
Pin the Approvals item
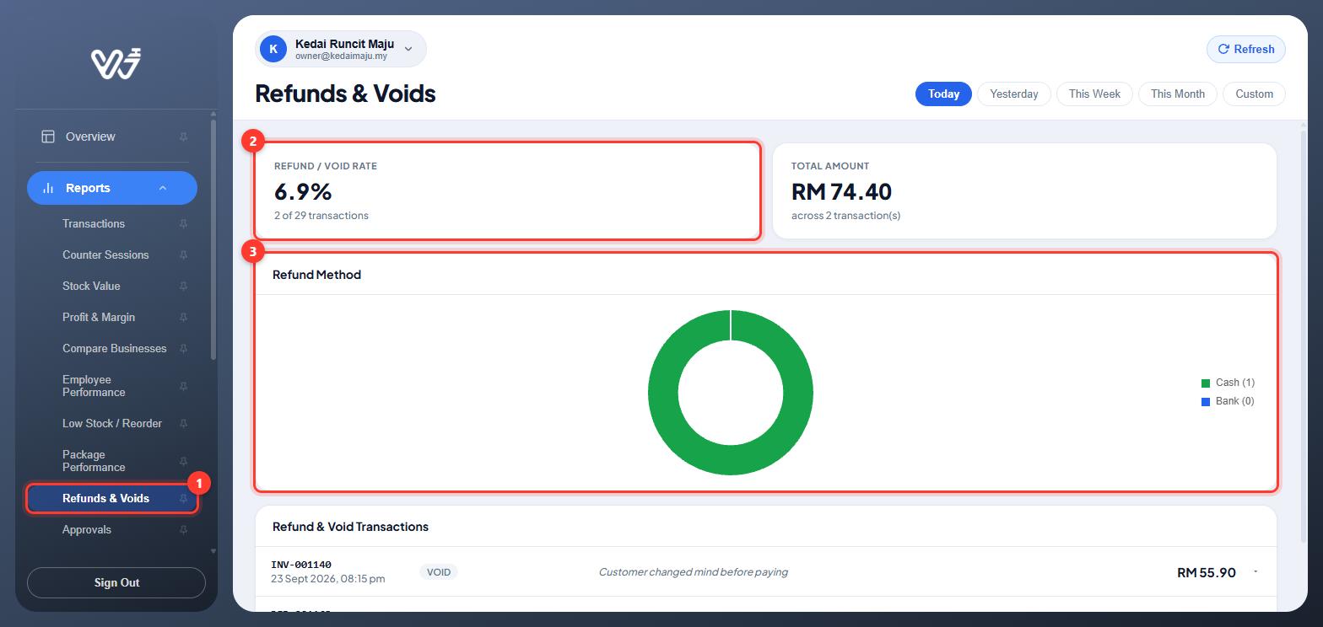click(183, 529)
